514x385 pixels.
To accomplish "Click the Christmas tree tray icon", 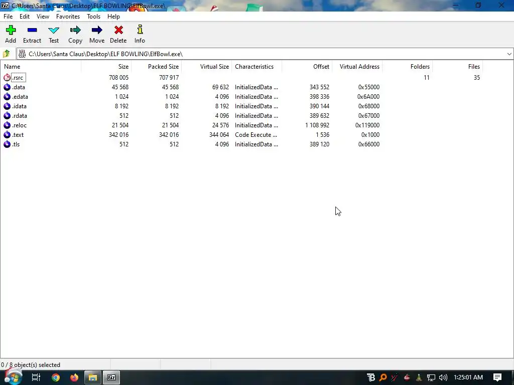I will pos(419,377).
